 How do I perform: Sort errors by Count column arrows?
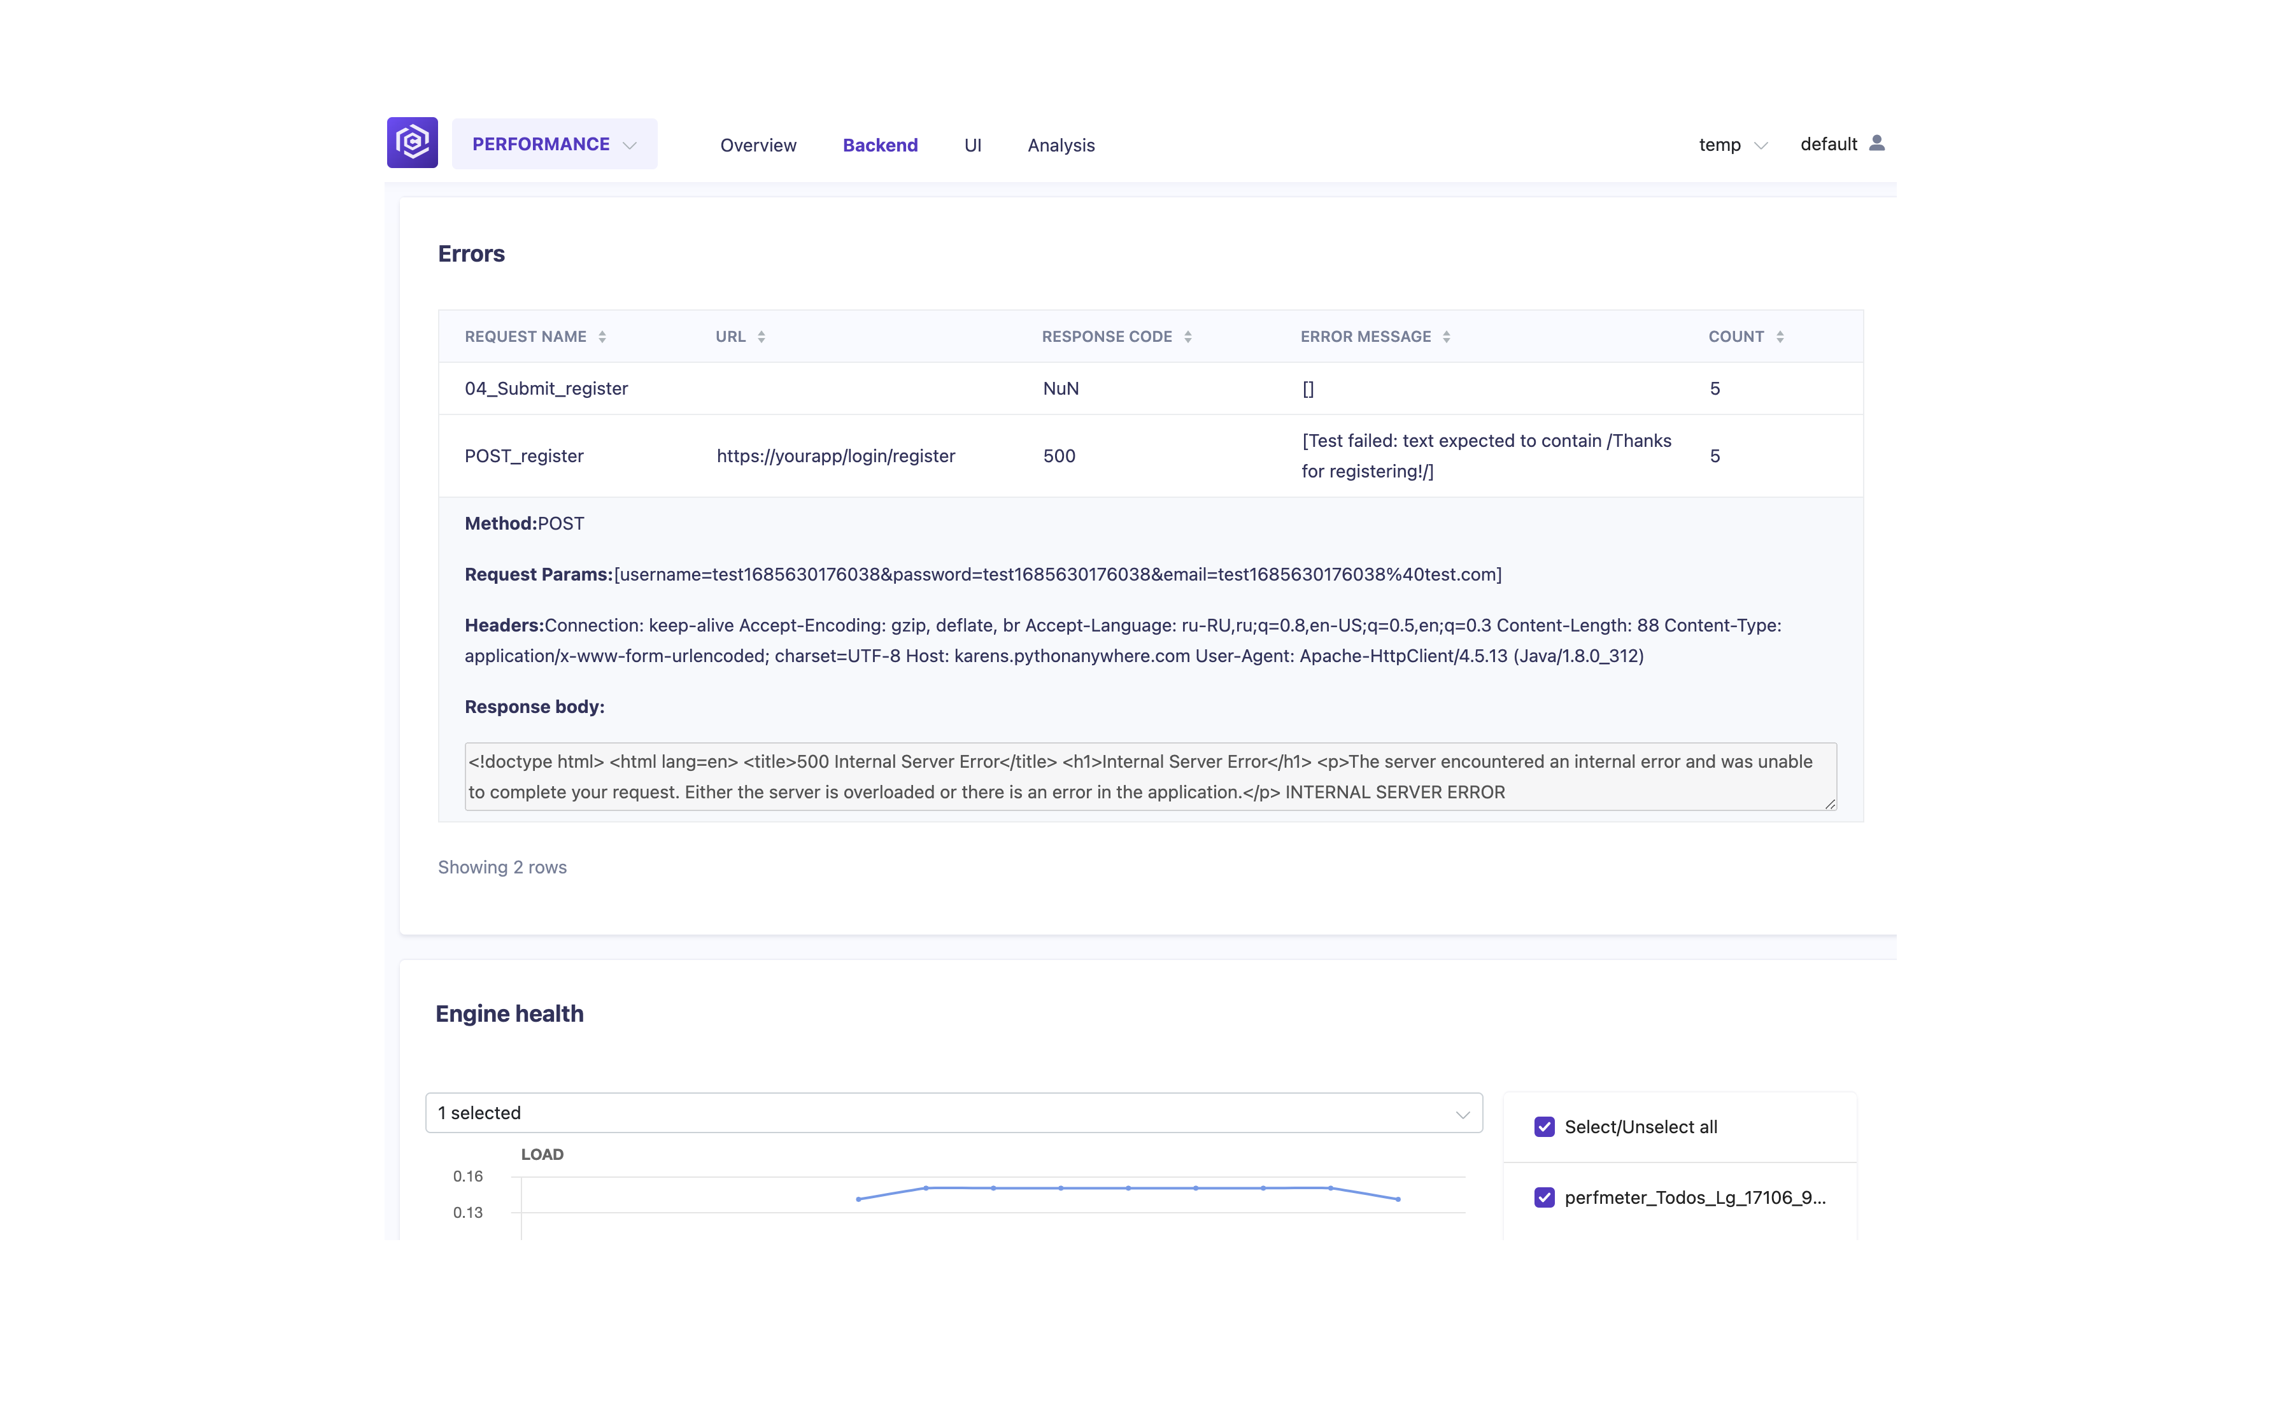[x=1780, y=337]
